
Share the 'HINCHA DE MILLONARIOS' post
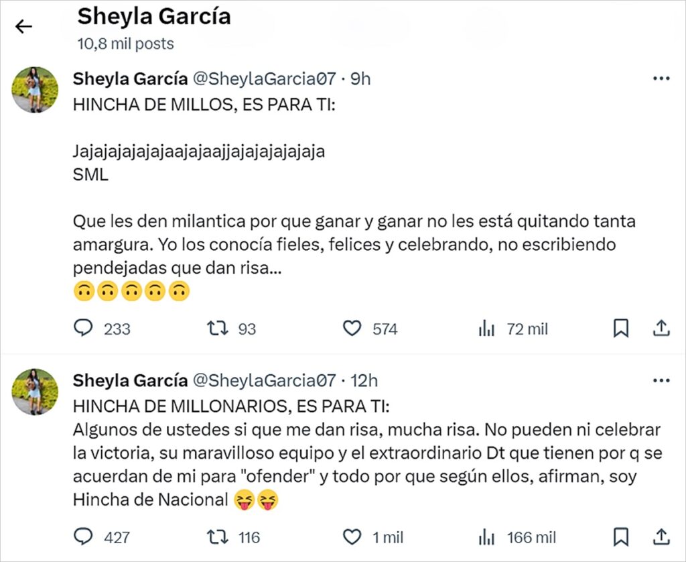(661, 537)
